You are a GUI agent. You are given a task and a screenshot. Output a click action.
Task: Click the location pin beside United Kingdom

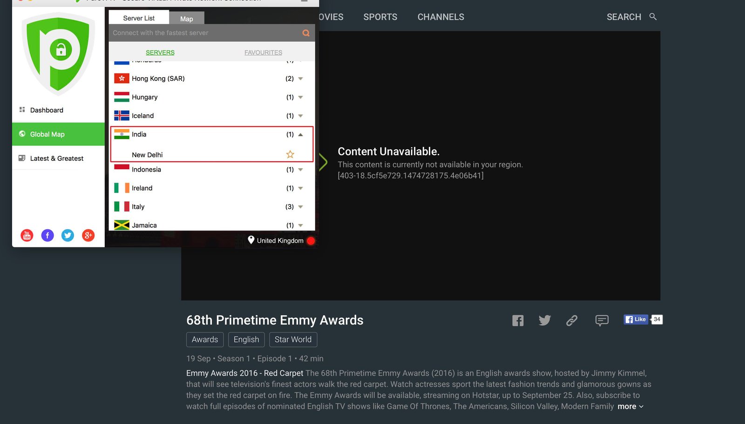click(251, 240)
